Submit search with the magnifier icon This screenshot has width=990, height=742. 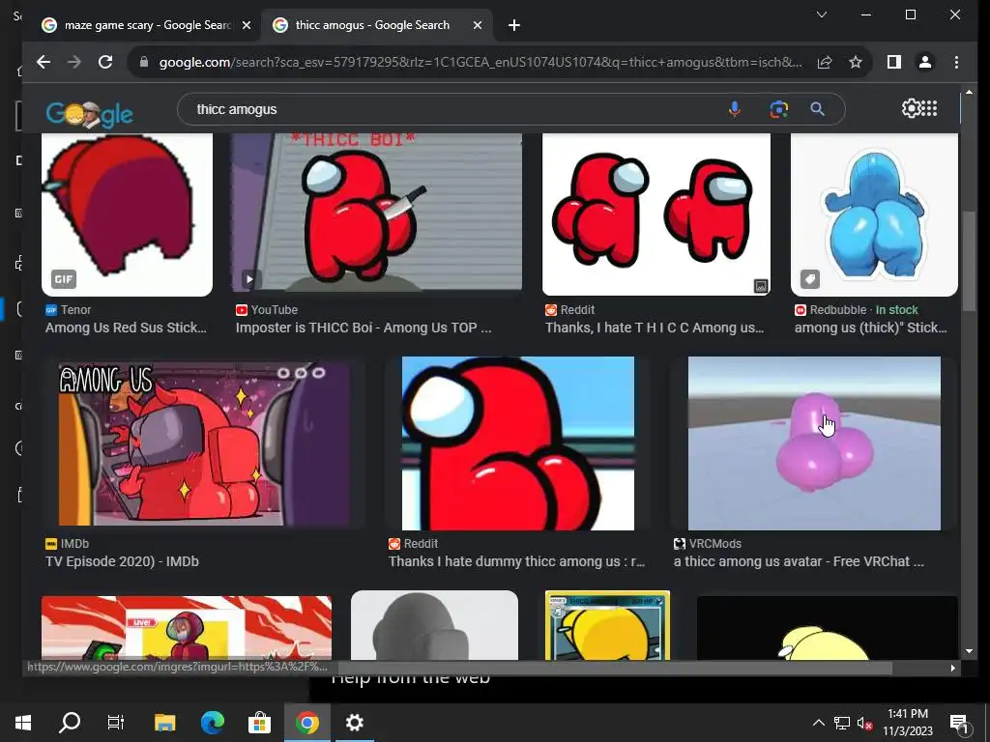coord(818,109)
